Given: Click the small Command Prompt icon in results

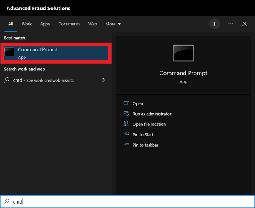Looking at the screenshot, I should (x=9, y=52).
